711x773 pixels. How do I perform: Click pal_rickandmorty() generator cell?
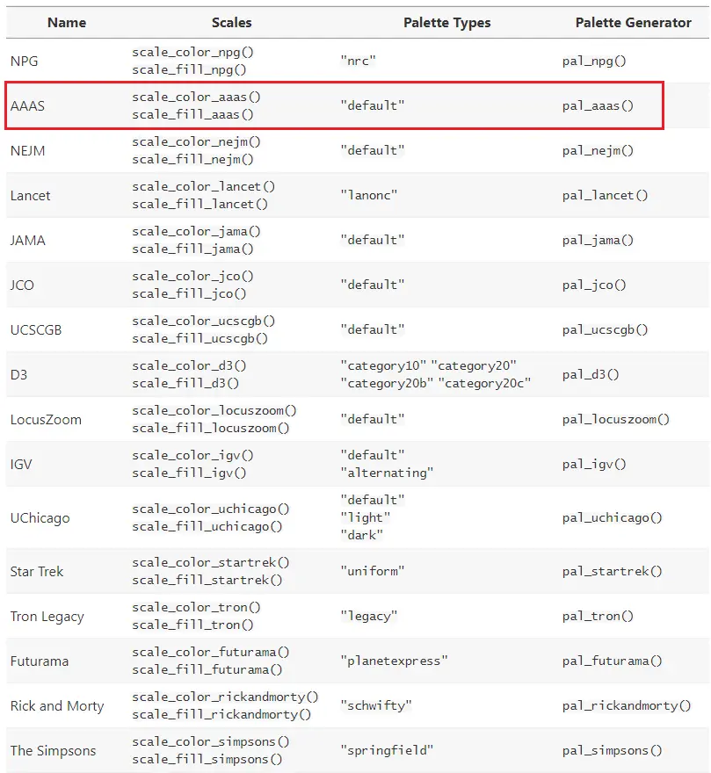[626, 706]
